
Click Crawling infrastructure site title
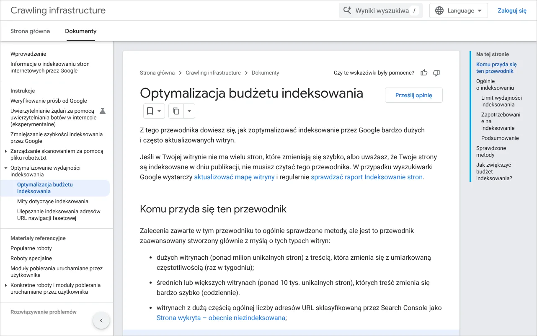(x=58, y=10)
